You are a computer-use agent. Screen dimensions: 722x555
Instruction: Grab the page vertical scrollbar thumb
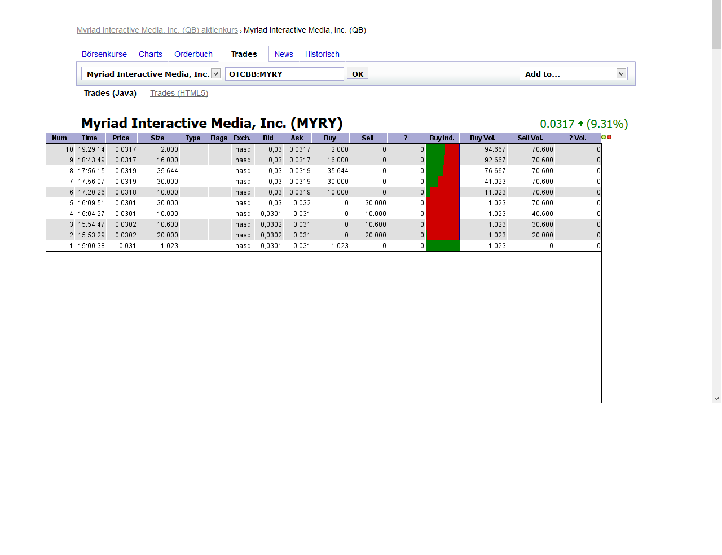(717, 25)
